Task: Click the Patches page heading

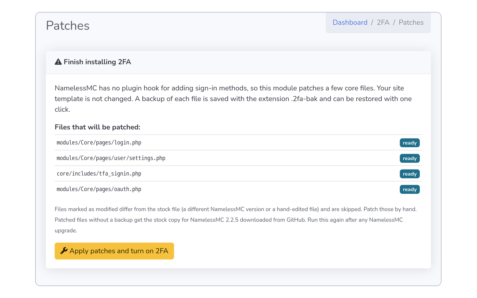Action: coord(68,26)
